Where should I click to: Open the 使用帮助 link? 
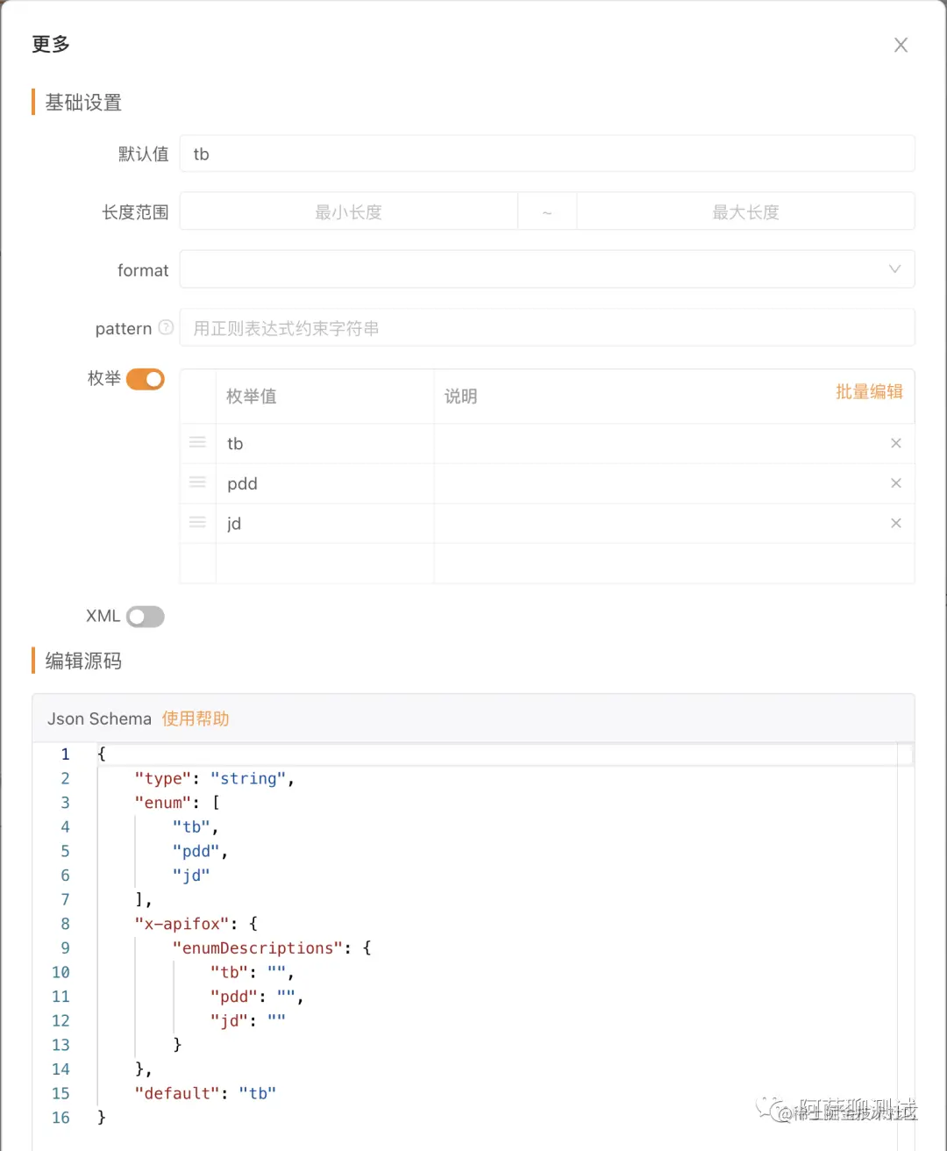(196, 718)
